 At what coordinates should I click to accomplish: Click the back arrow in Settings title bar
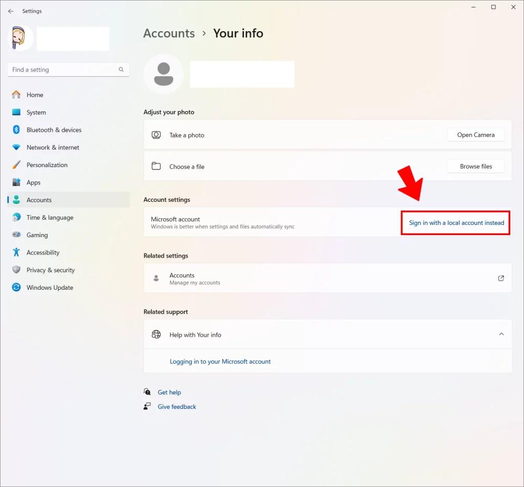pos(11,11)
